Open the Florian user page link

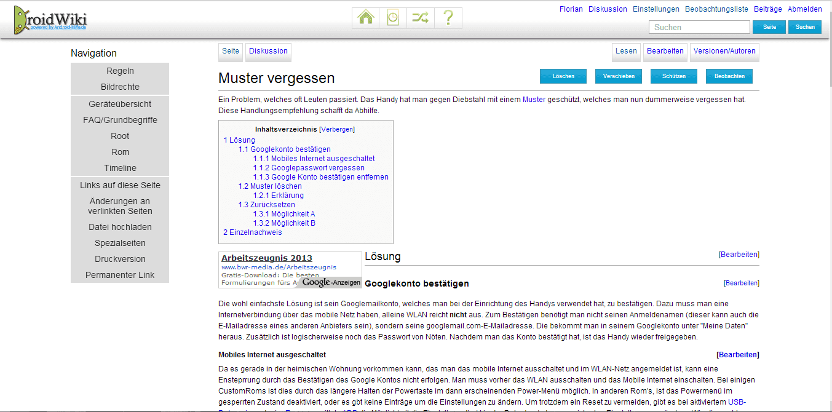click(x=571, y=9)
